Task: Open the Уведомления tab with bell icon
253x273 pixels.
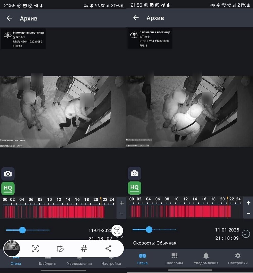Action: [206, 259]
